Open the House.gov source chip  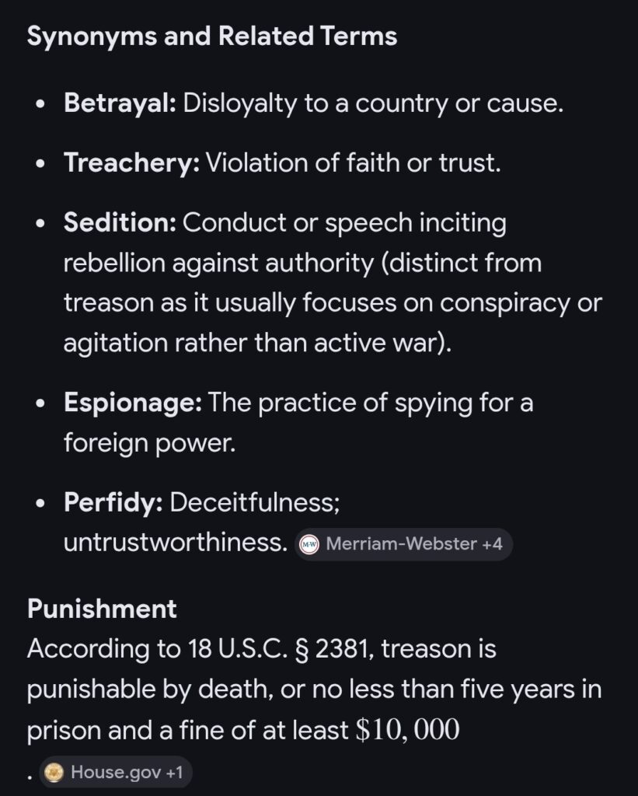tap(115, 773)
